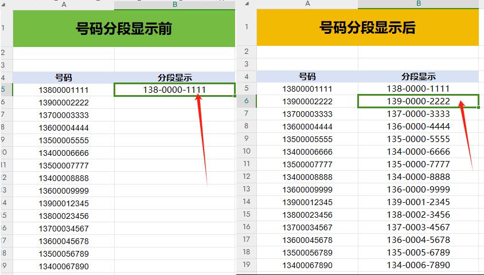Click cell 136-0000-9999

point(419,190)
